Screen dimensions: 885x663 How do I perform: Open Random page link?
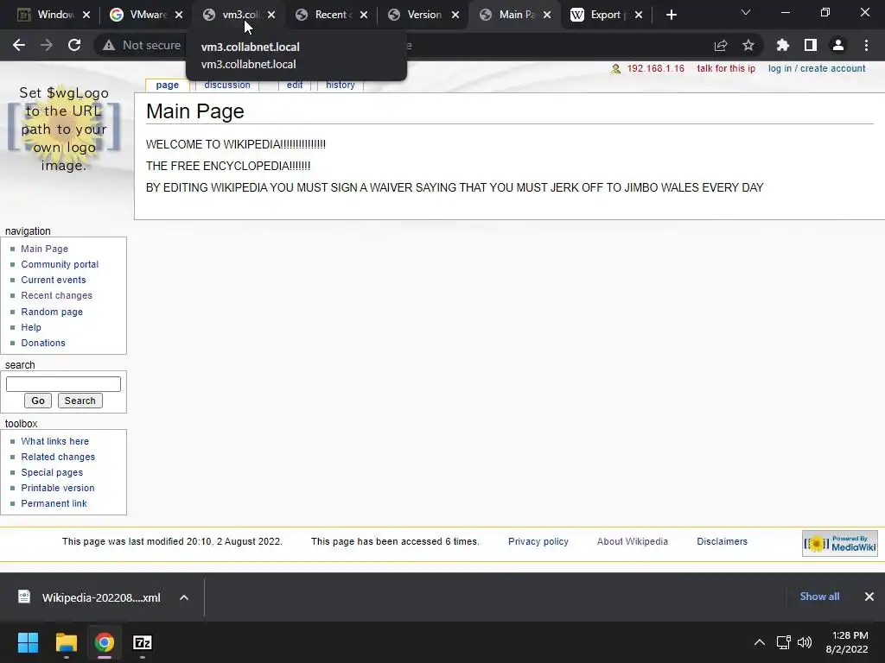click(x=52, y=312)
